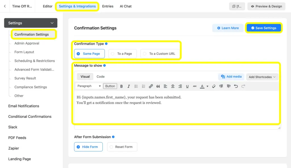Open Advanced Form Validation settings

click(34, 69)
